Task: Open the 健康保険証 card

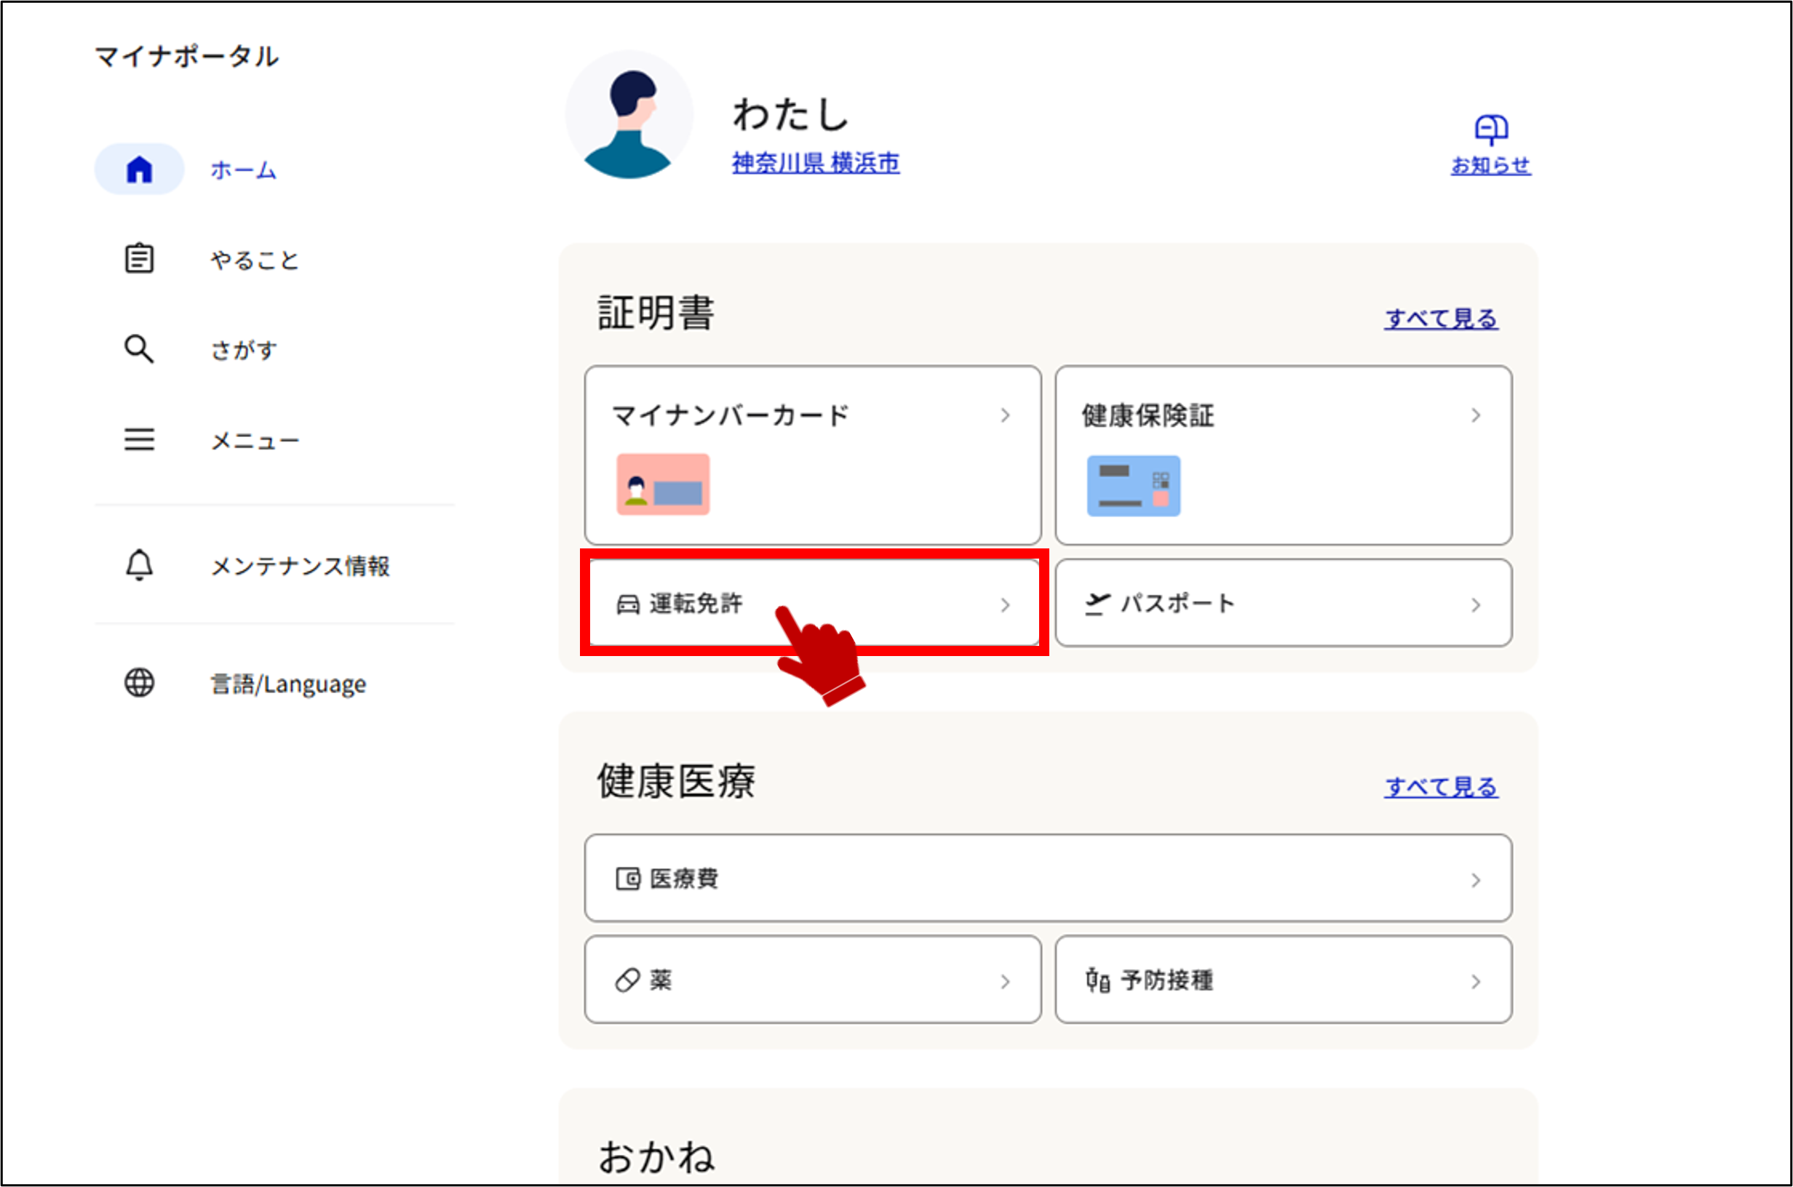Action: (x=1284, y=455)
